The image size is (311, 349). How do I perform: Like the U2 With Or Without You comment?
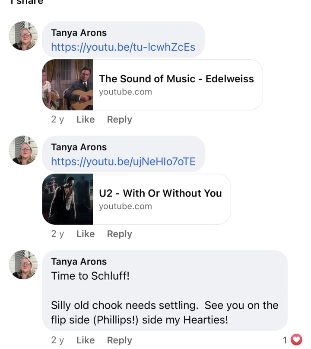click(x=86, y=234)
